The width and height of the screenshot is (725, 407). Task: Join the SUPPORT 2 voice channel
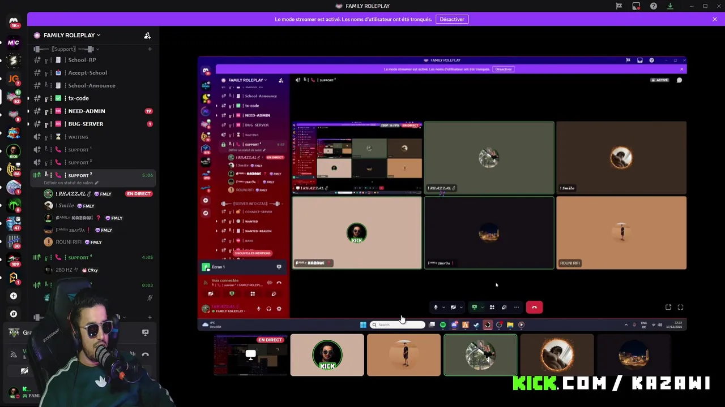click(93, 162)
